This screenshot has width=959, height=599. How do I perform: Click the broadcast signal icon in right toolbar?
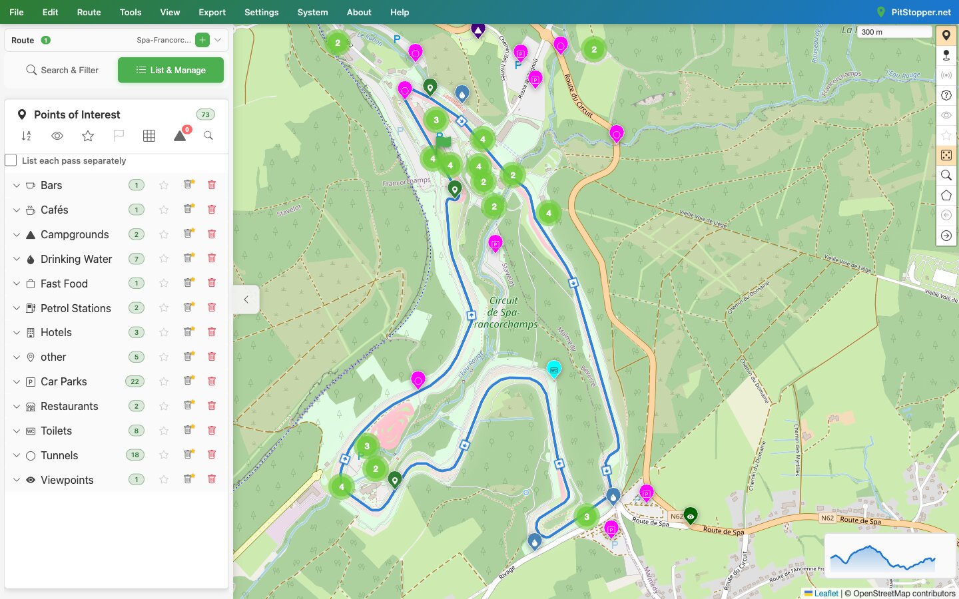coord(946,75)
